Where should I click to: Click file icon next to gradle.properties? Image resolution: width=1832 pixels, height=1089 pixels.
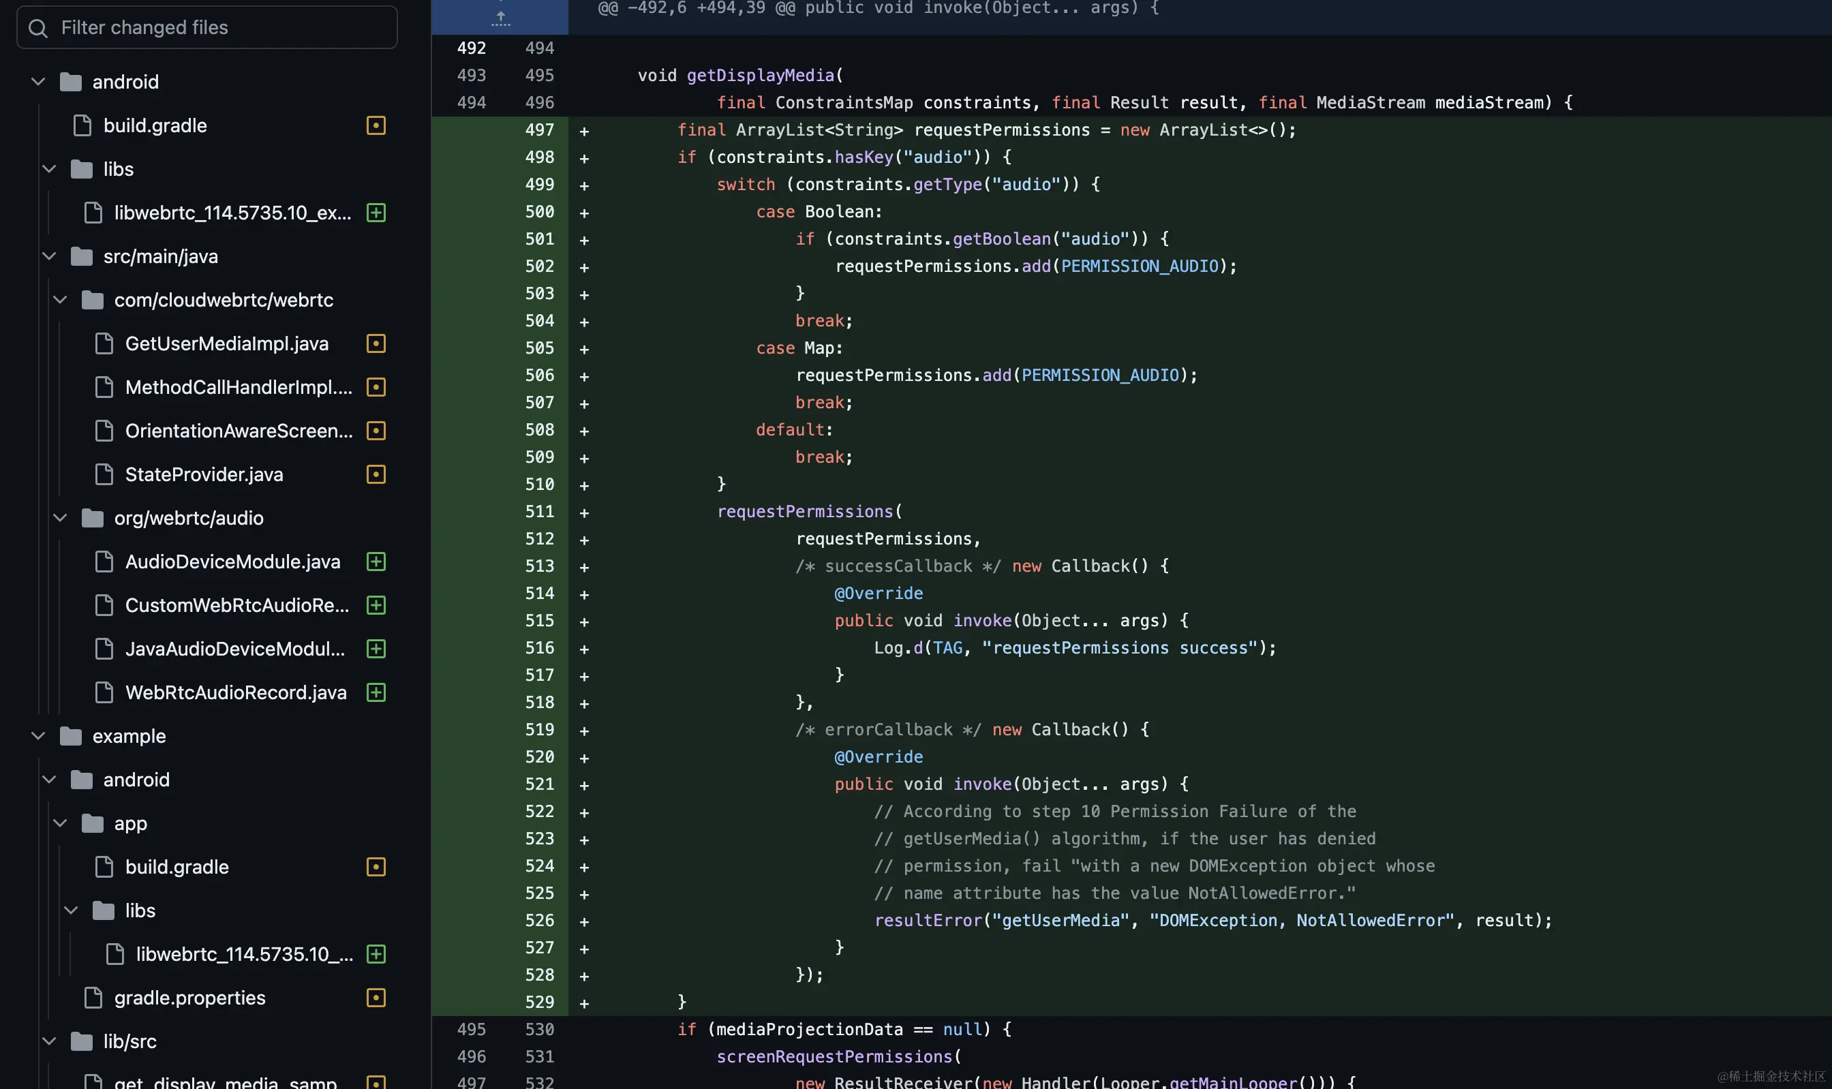click(93, 997)
